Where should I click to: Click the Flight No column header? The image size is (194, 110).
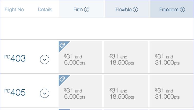(x=14, y=10)
